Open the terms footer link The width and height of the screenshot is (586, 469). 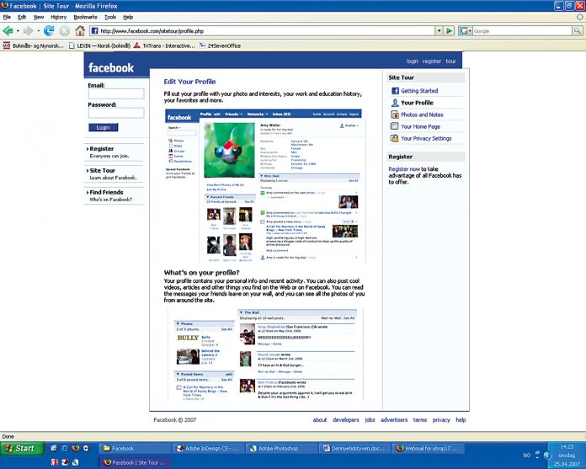[x=419, y=419]
